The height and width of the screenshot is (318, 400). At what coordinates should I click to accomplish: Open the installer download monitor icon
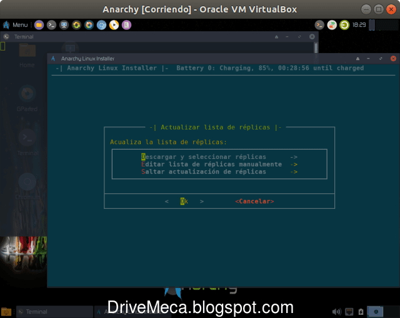tap(64, 25)
